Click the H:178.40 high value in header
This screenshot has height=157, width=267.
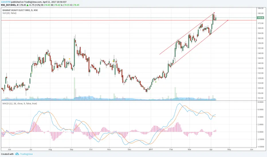56,5
